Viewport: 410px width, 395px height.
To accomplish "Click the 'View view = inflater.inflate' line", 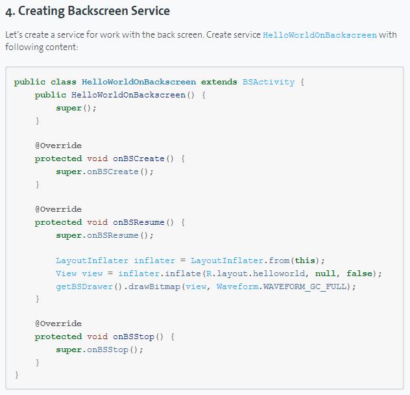I will click(x=219, y=274).
